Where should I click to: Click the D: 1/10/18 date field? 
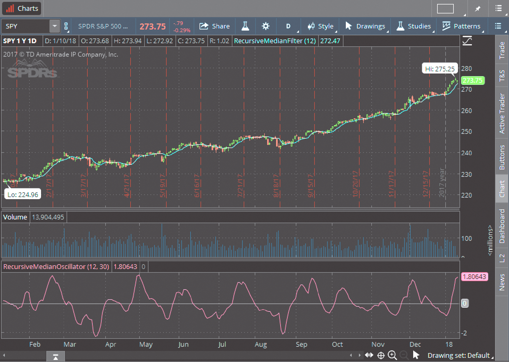pyautogui.click(x=61, y=41)
